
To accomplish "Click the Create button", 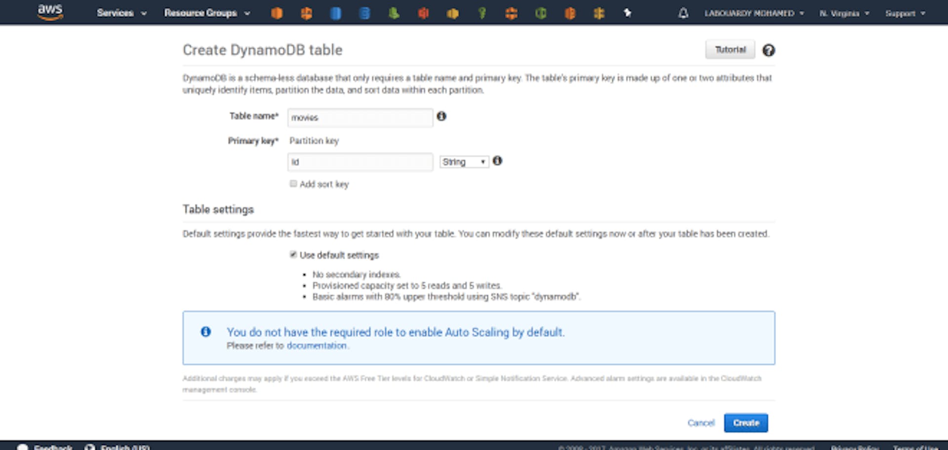I will 746,423.
